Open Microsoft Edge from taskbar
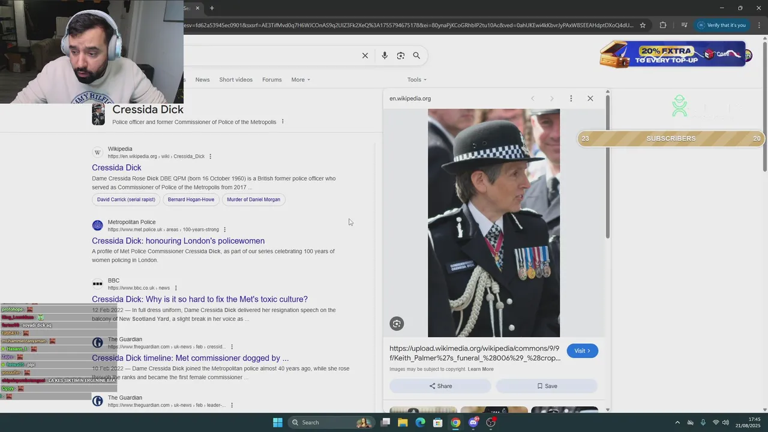The height and width of the screenshot is (432, 768). point(421,422)
